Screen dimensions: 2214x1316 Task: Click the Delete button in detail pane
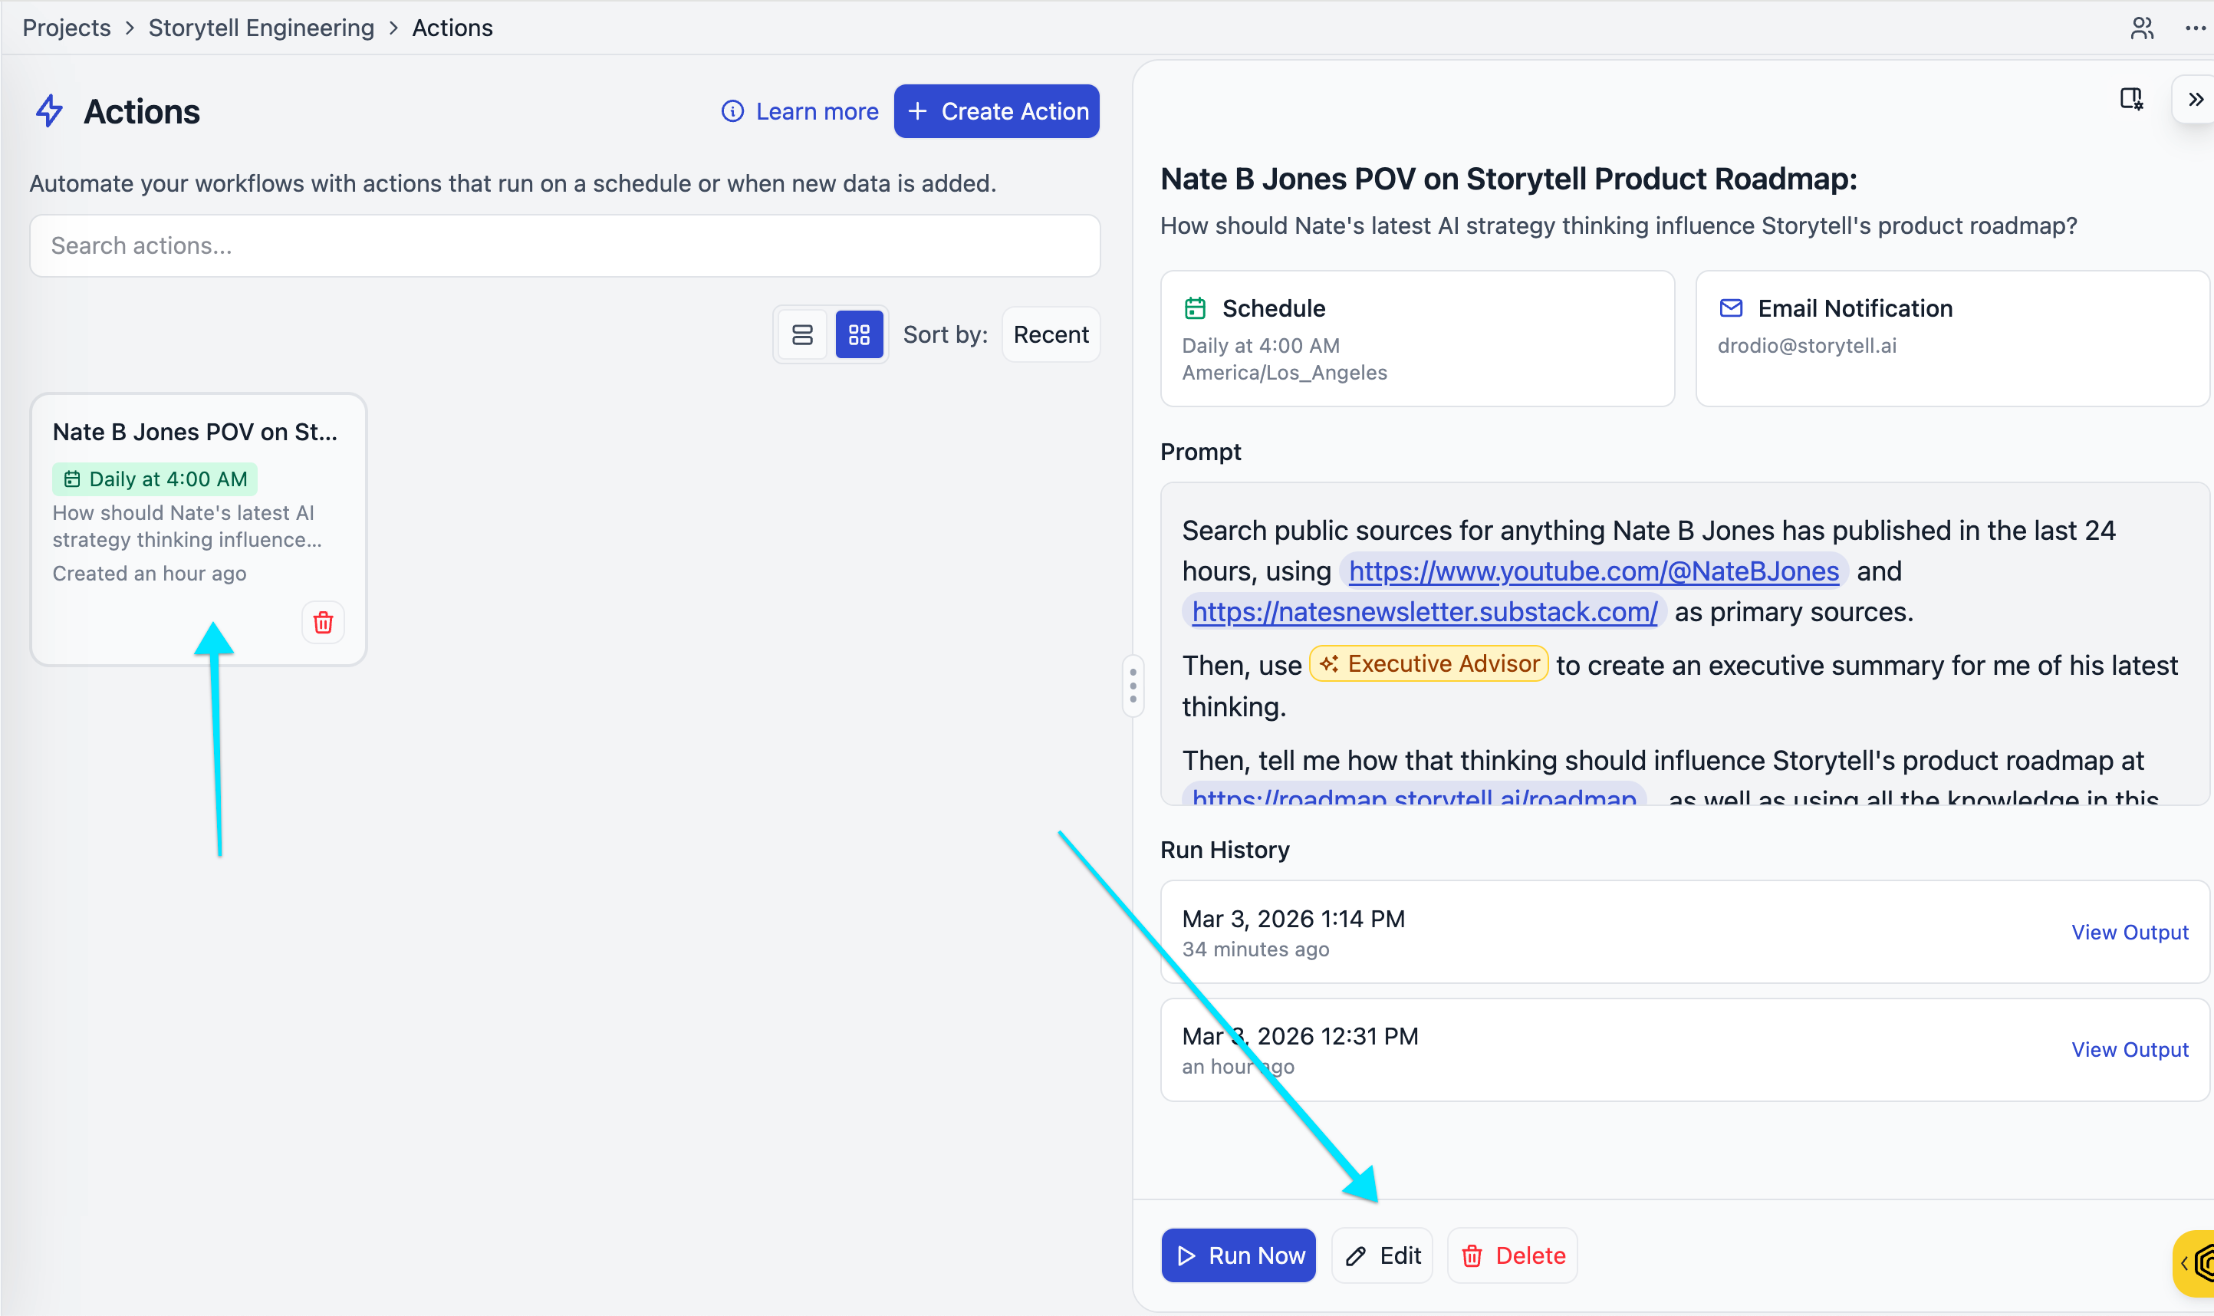pos(1512,1255)
